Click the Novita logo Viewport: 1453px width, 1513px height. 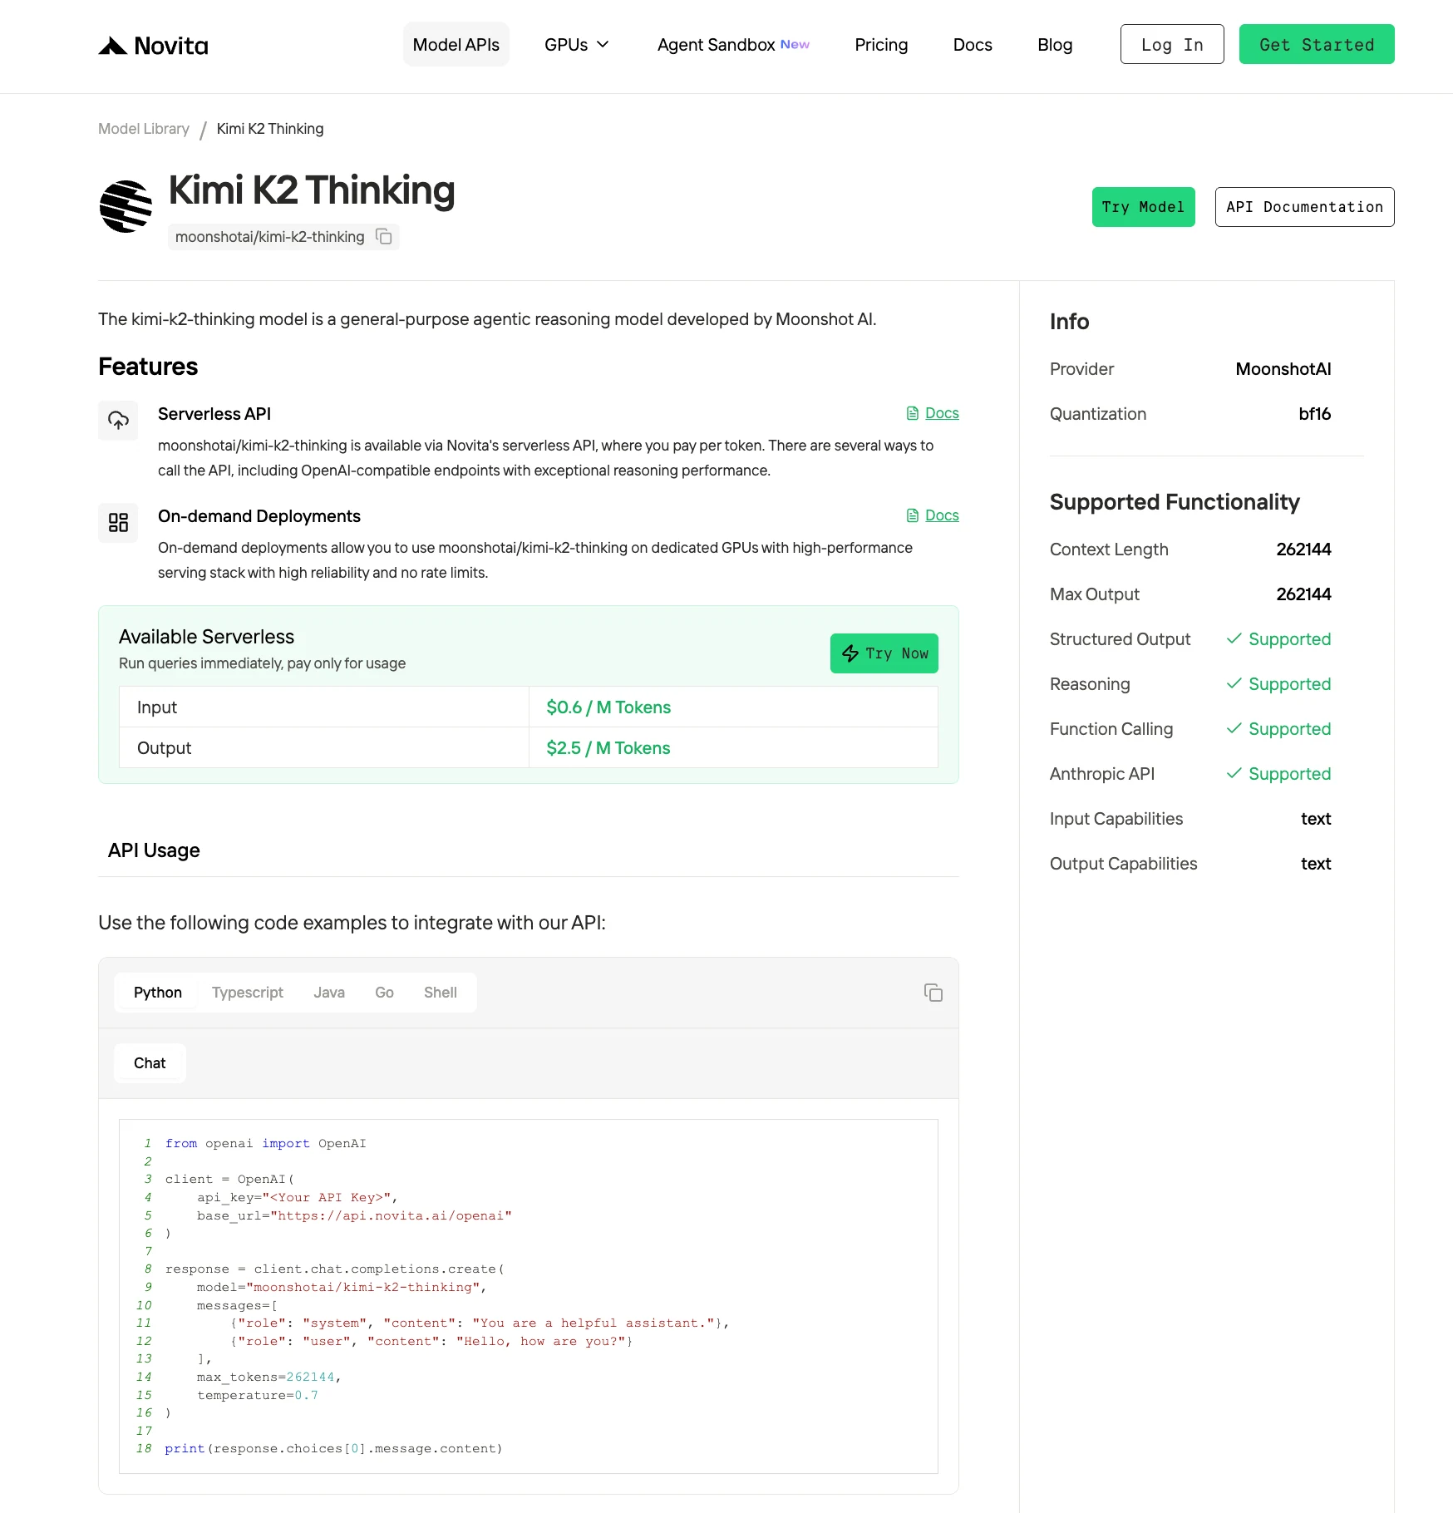tap(153, 45)
